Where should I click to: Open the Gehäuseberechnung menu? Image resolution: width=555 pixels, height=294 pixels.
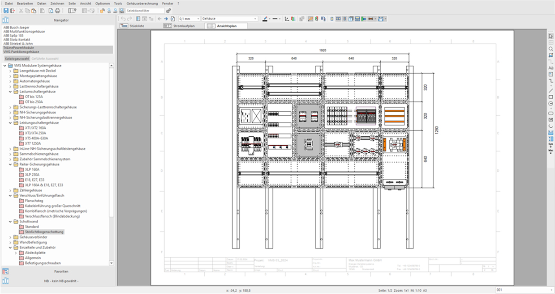pos(142,3)
